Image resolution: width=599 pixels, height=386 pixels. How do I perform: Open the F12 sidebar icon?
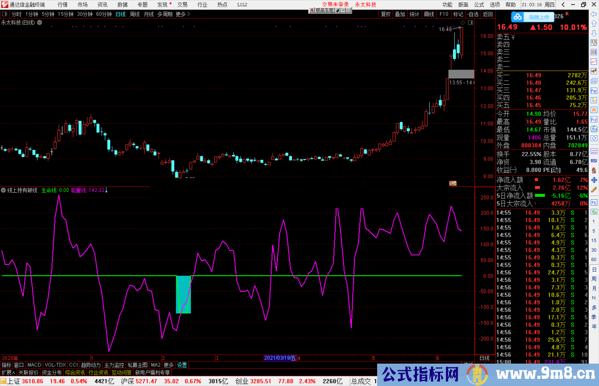[x=594, y=120]
